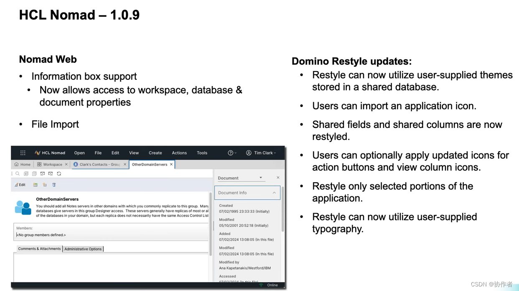Image resolution: width=519 pixels, height=291 pixels.
Task: Click the Modified by label
Action: point(229,262)
